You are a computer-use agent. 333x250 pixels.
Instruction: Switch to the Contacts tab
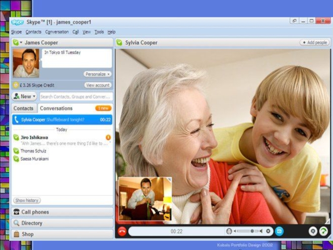tap(24, 108)
